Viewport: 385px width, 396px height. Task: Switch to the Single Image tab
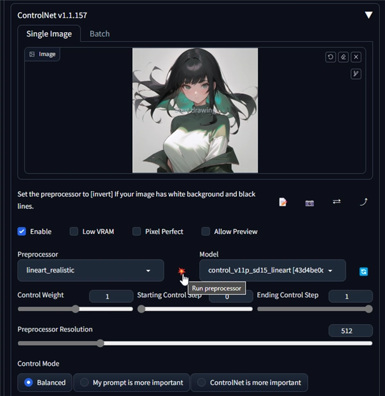point(49,33)
